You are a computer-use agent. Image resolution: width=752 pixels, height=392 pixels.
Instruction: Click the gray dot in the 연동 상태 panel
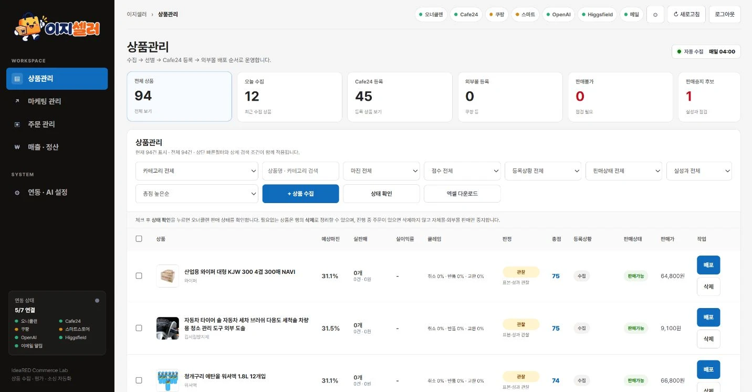(97, 301)
